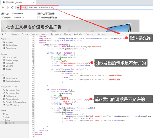Click the Local Storage grid icon
The width and height of the screenshot is (153, 138).
[4, 57]
